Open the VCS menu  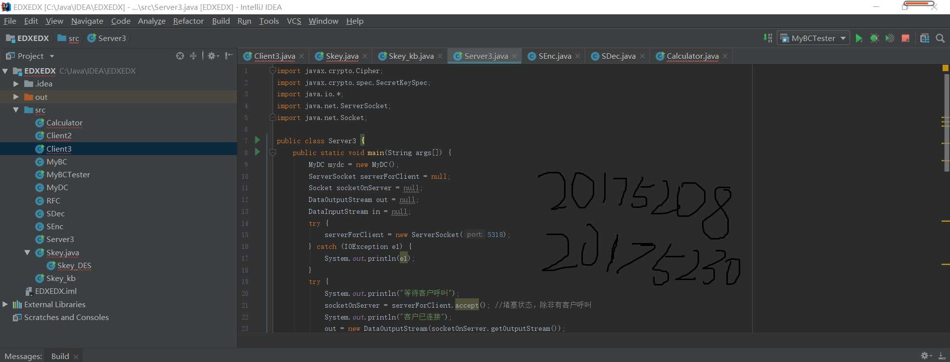pyautogui.click(x=294, y=21)
